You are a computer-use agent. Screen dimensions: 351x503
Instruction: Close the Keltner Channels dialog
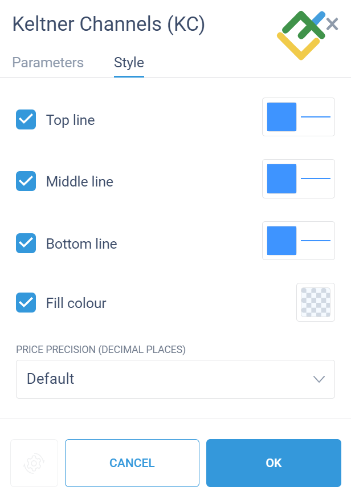click(332, 24)
